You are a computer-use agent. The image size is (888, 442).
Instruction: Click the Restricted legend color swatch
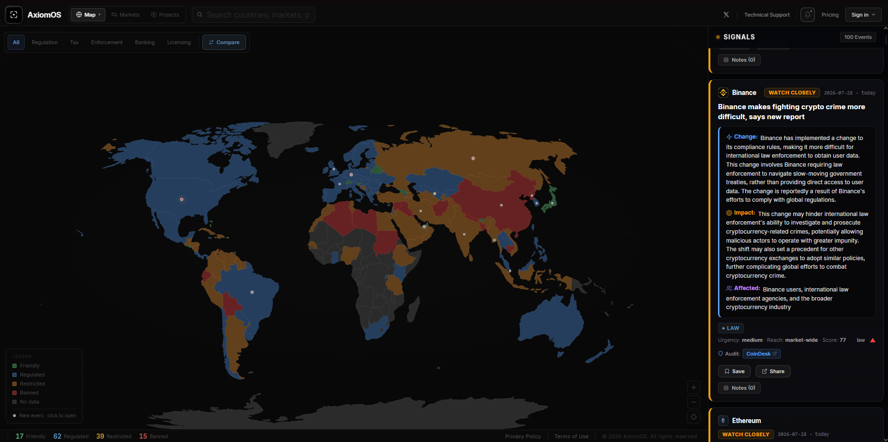coord(15,384)
